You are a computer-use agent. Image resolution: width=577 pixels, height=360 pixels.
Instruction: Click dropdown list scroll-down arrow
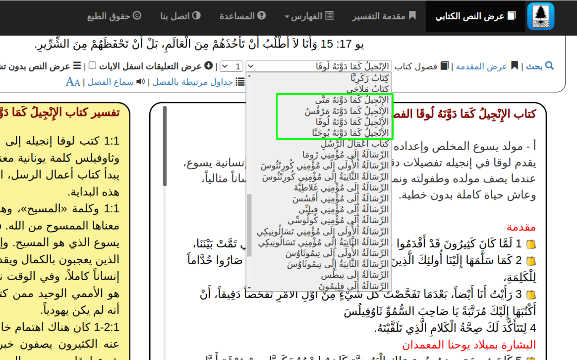249,288
